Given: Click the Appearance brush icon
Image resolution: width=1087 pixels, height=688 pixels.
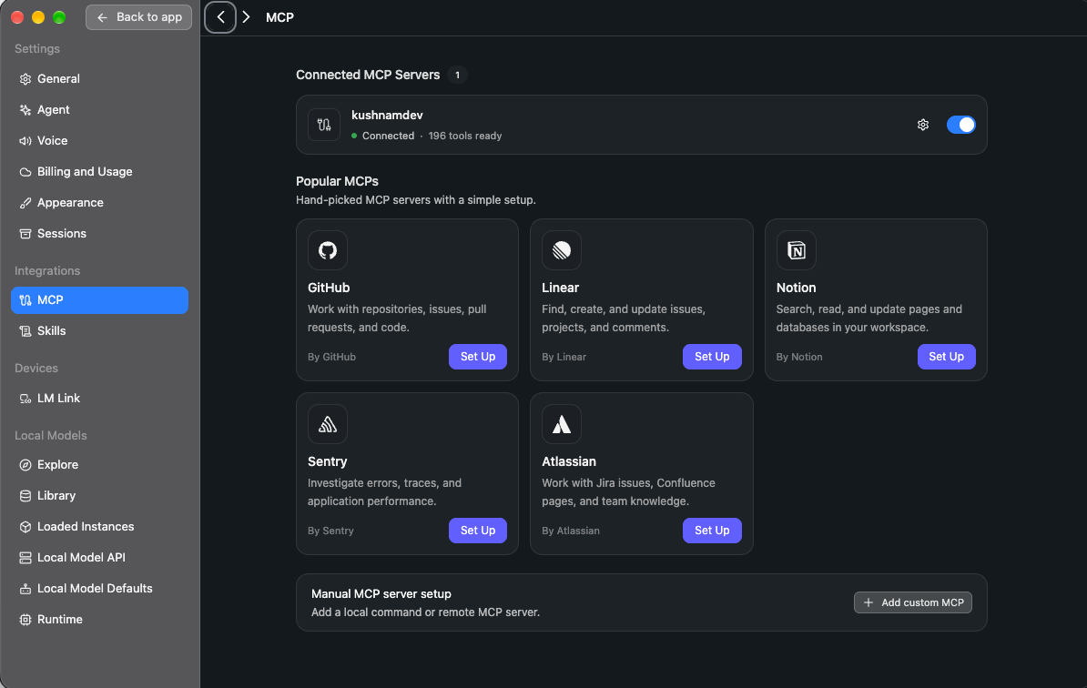Looking at the screenshot, I should point(25,203).
